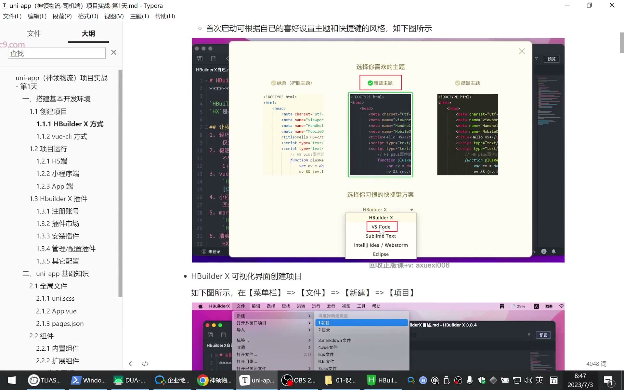The image size is (624, 390).
Task: Open the Chrome taskbar window
Action: [214, 380]
